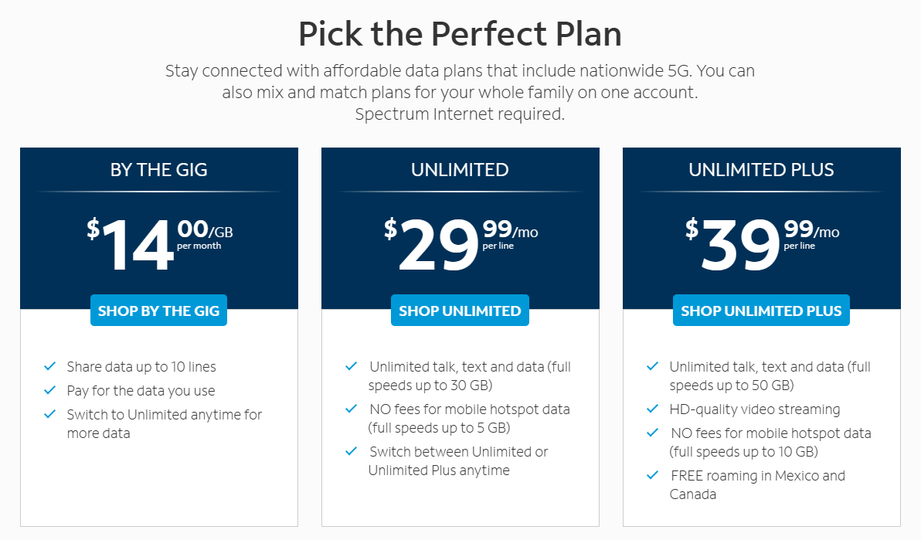
Task: Click the $39.99/mo price
Action: coord(761,242)
